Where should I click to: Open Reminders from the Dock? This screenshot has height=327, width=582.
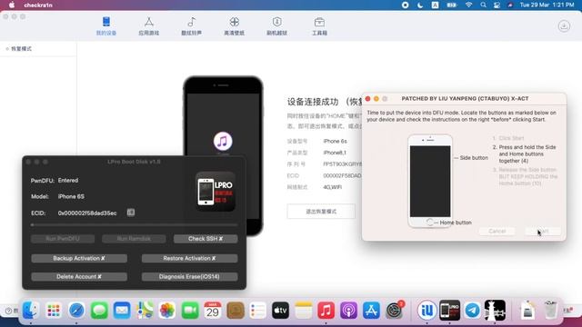click(x=258, y=311)
